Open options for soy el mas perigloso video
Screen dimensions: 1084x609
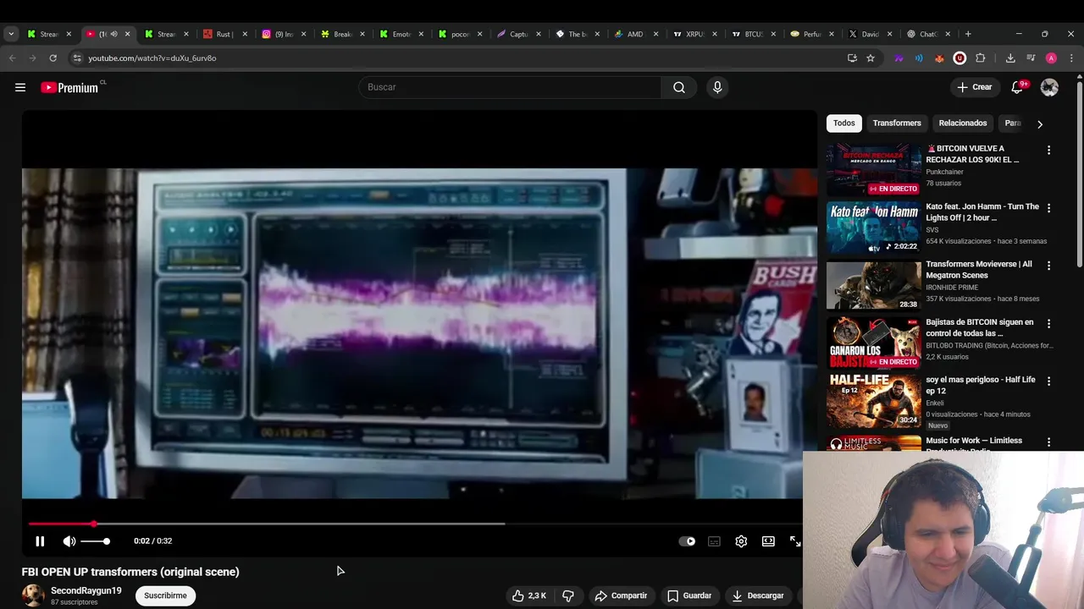tap(1048, 381)
